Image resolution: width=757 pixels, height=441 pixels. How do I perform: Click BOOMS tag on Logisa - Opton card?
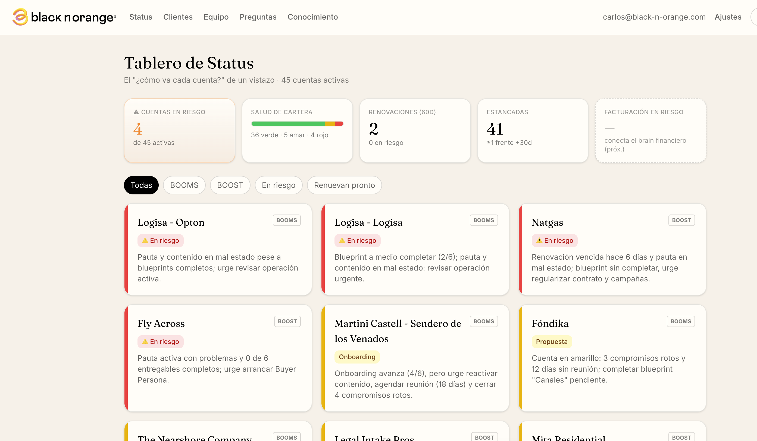point(287,220)
